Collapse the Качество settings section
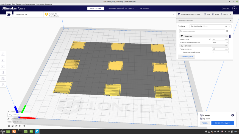Screen dimensions: 239x134 coord(226,36)
